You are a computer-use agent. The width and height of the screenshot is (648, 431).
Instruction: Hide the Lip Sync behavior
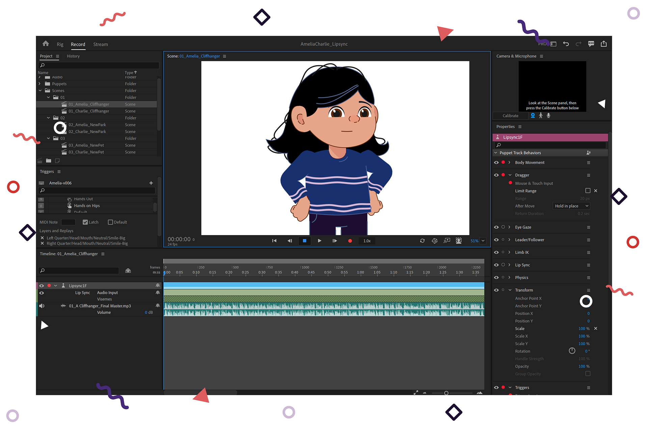click(x=496, y=265)
